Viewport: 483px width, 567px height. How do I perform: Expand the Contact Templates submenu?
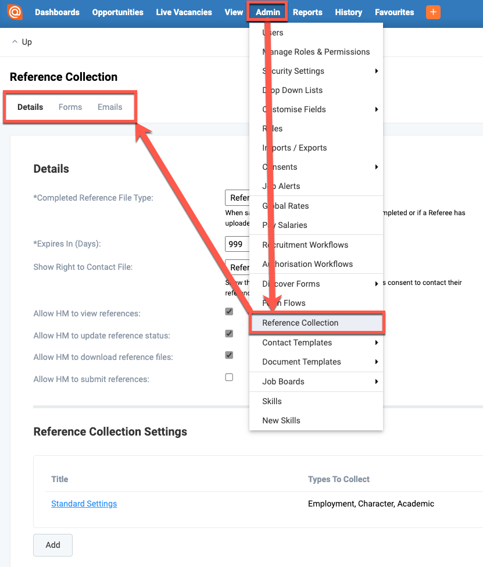[x=376, y=343]
